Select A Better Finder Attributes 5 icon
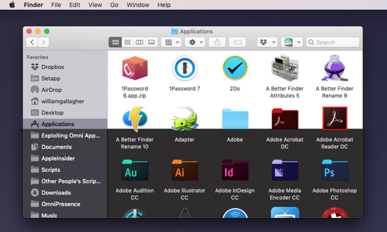 284,68
